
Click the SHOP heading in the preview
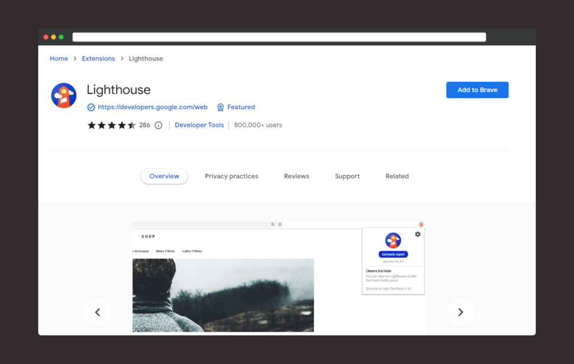point(149,237)
